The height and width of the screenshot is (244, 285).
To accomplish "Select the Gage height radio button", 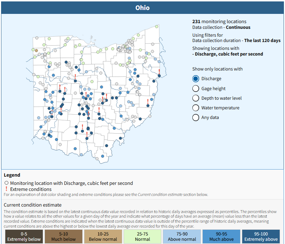I will coord(196,88).
